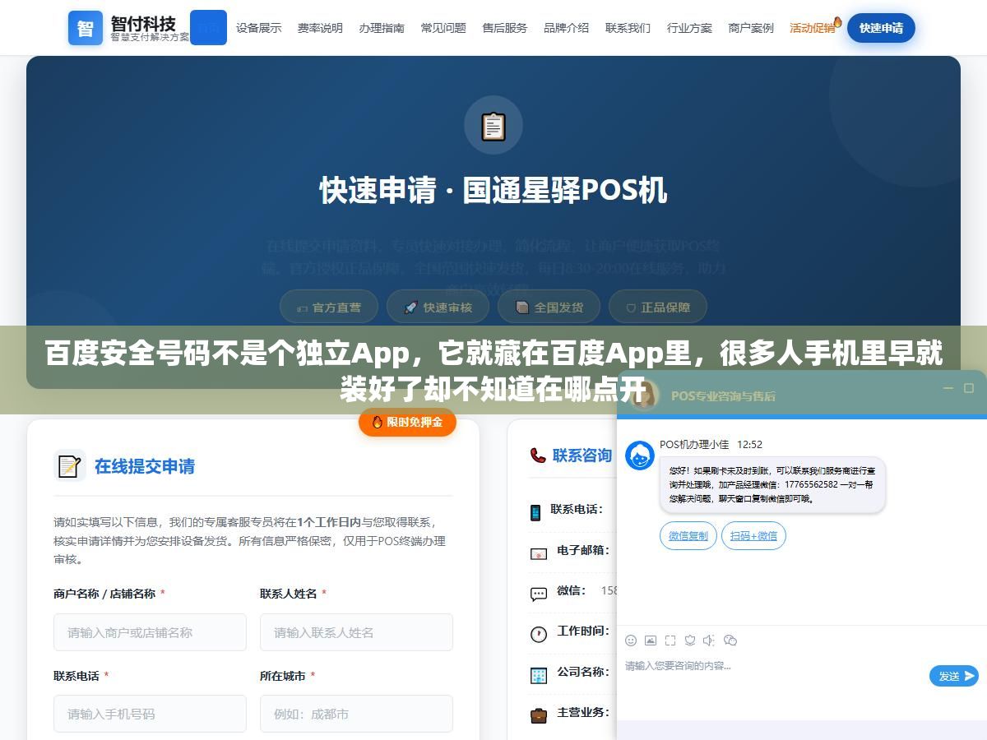987x740 pixels.
Task: Open the emoji picker in chat toolbar
Action: coord(631,641)
